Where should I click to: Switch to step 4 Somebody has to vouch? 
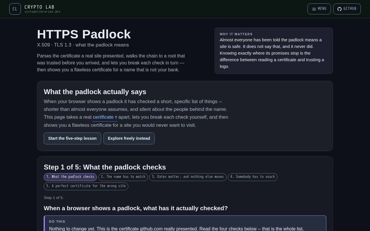[253, 177]
